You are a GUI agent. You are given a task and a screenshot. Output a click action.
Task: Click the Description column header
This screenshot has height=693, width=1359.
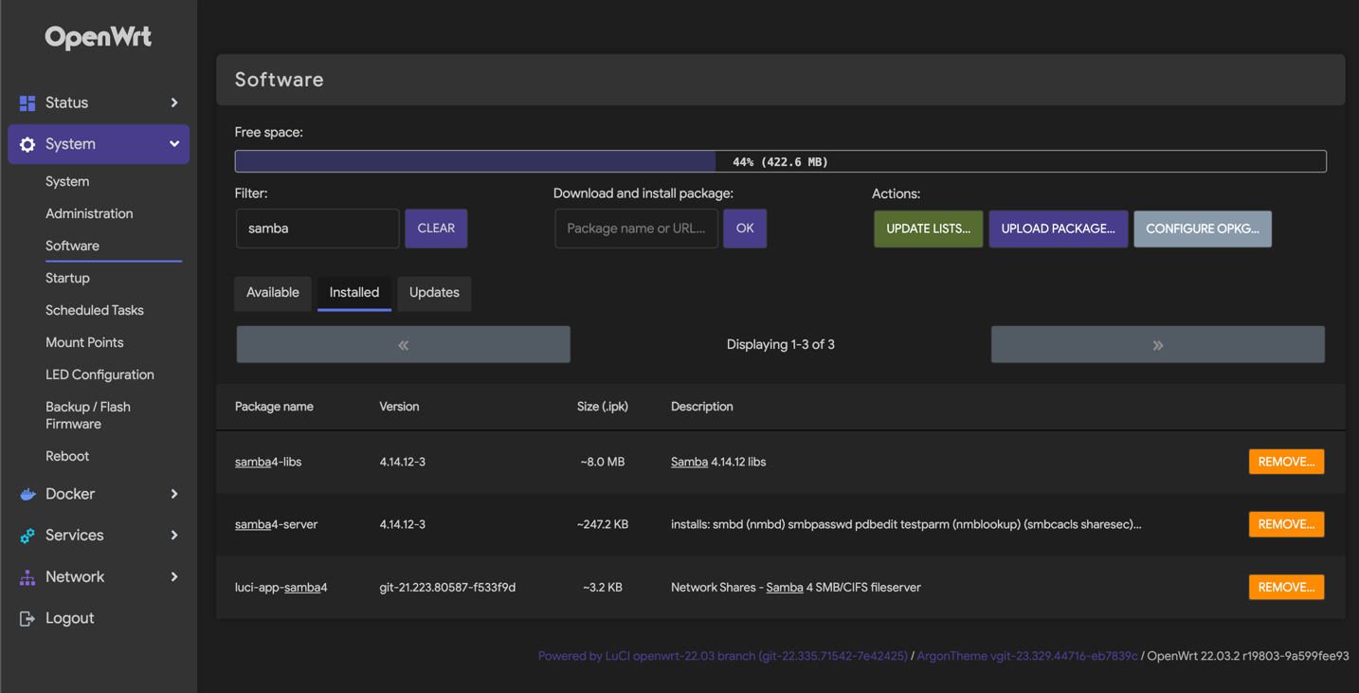(702, 407)
